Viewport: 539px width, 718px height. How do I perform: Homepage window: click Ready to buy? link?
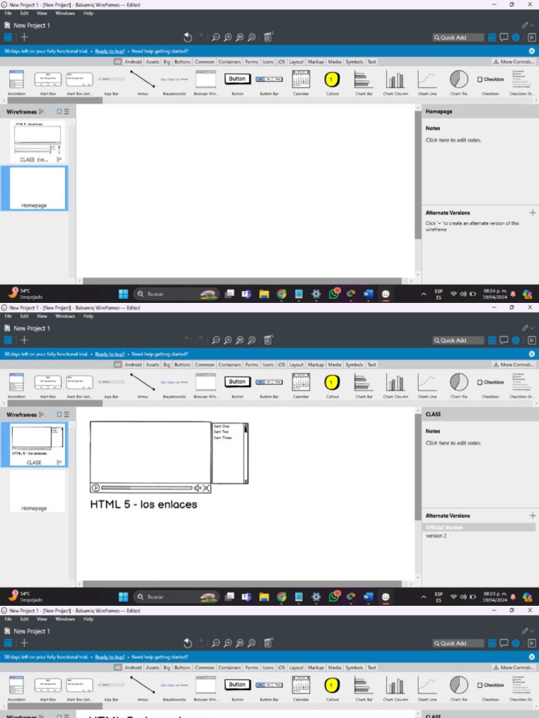click(x=109, y=51)
